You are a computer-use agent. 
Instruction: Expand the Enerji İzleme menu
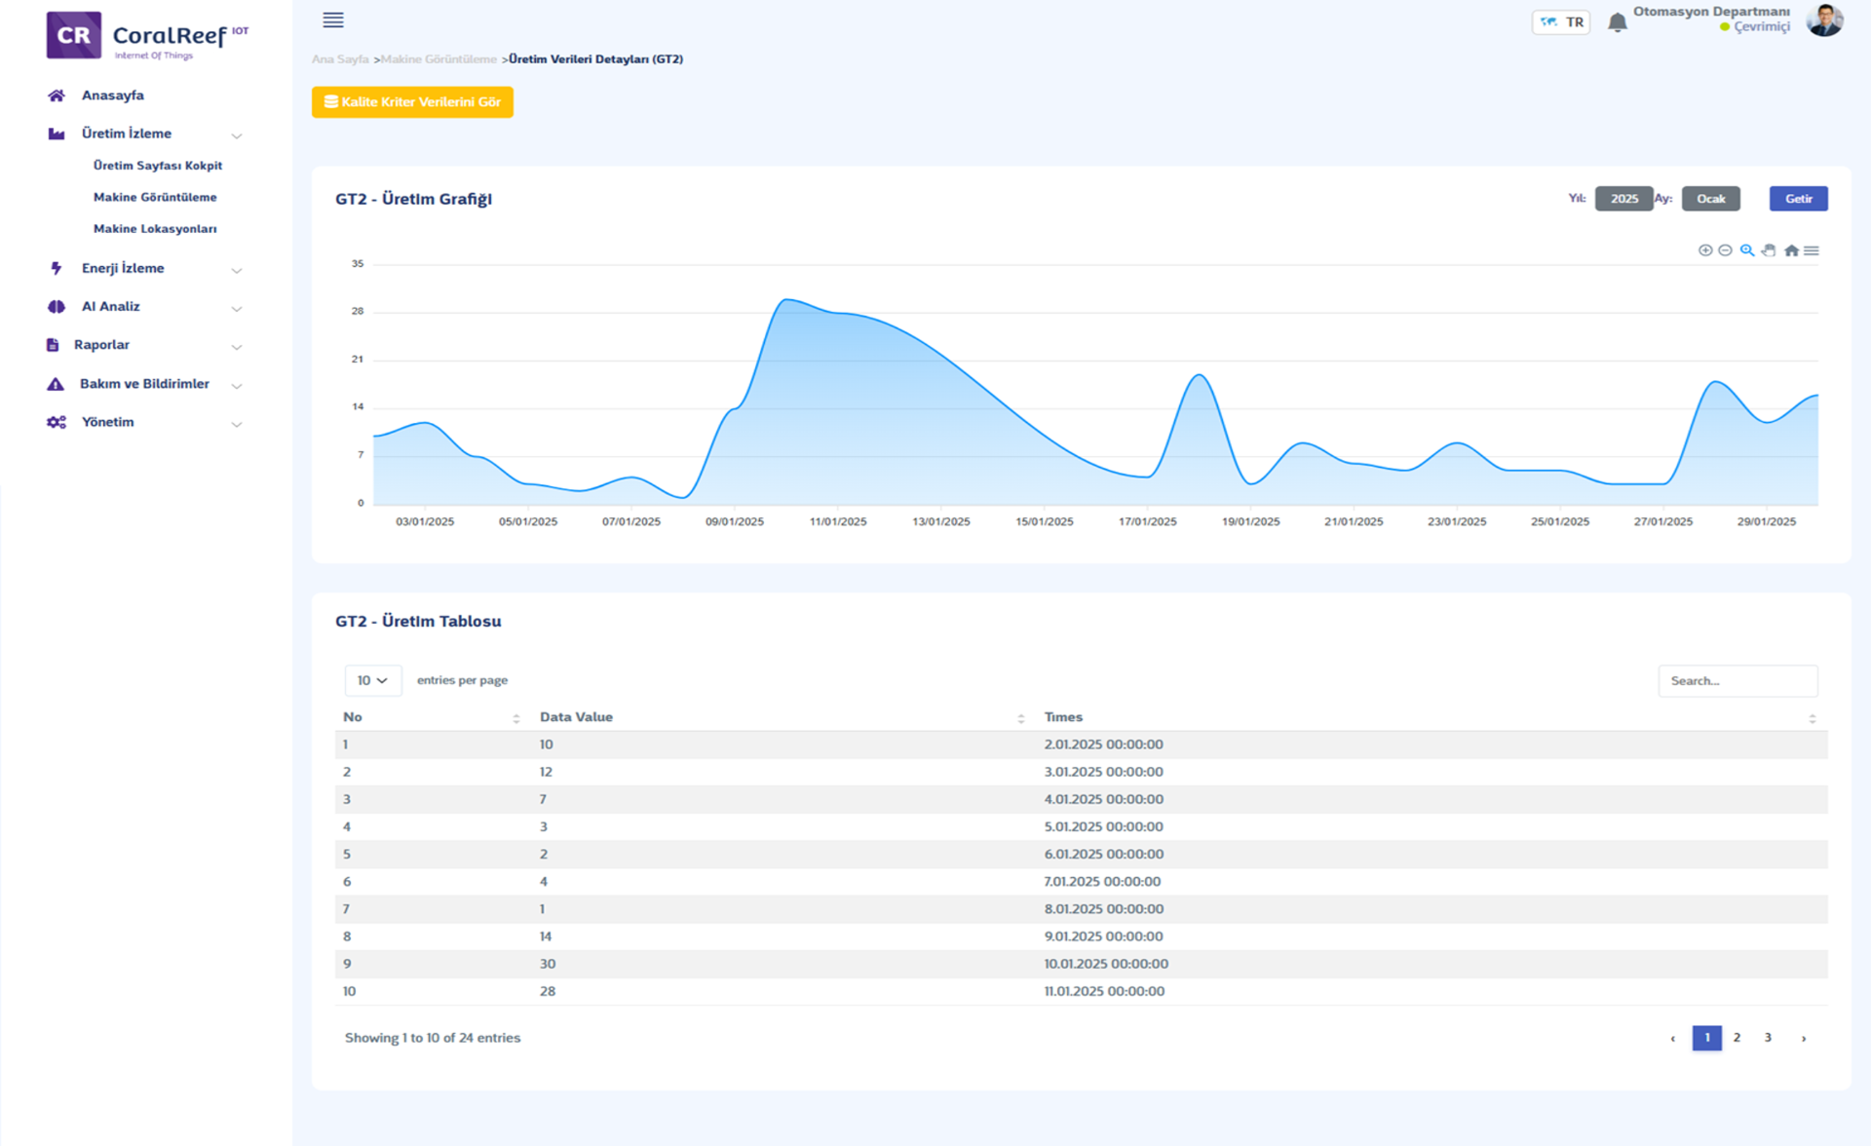point(123,268)
